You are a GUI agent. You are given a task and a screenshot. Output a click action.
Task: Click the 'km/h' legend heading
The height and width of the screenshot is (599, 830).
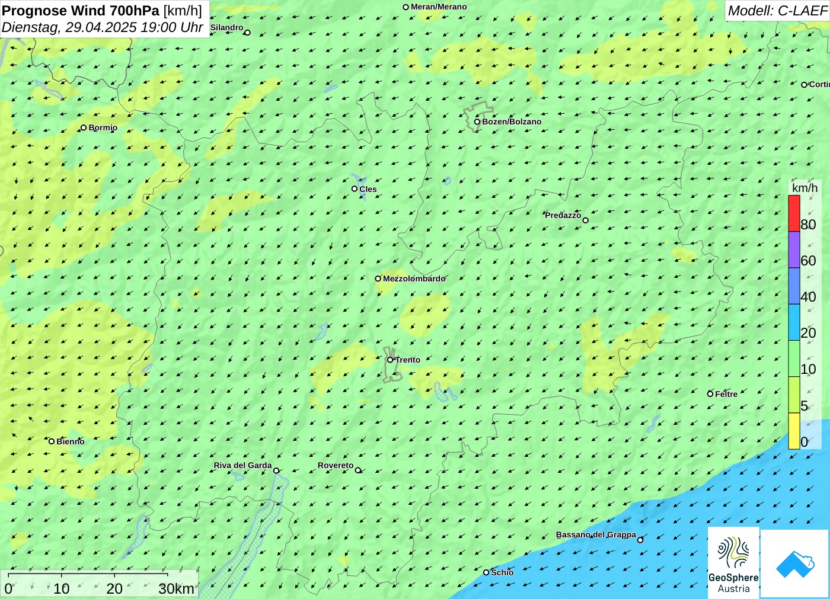805,188
